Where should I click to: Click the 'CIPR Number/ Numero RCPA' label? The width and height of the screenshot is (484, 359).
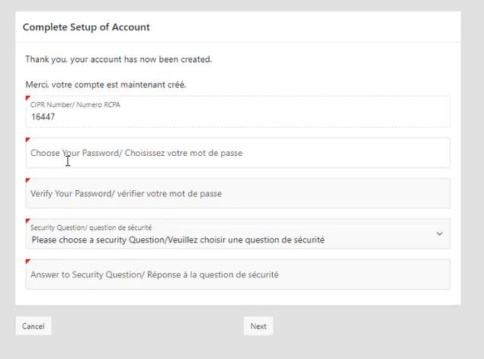point(75,105)
